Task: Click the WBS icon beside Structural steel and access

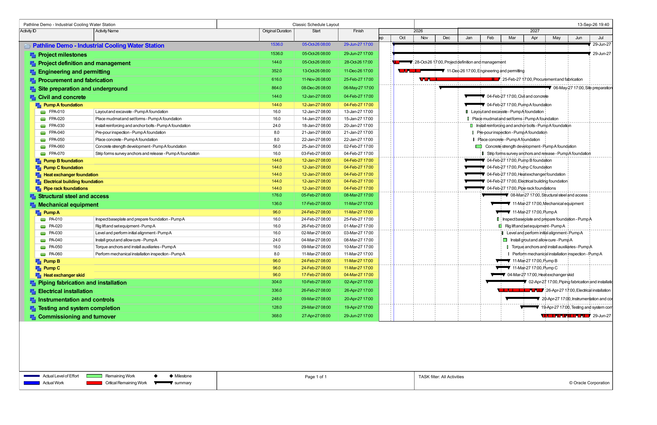Action: click(x=33, y=197)
